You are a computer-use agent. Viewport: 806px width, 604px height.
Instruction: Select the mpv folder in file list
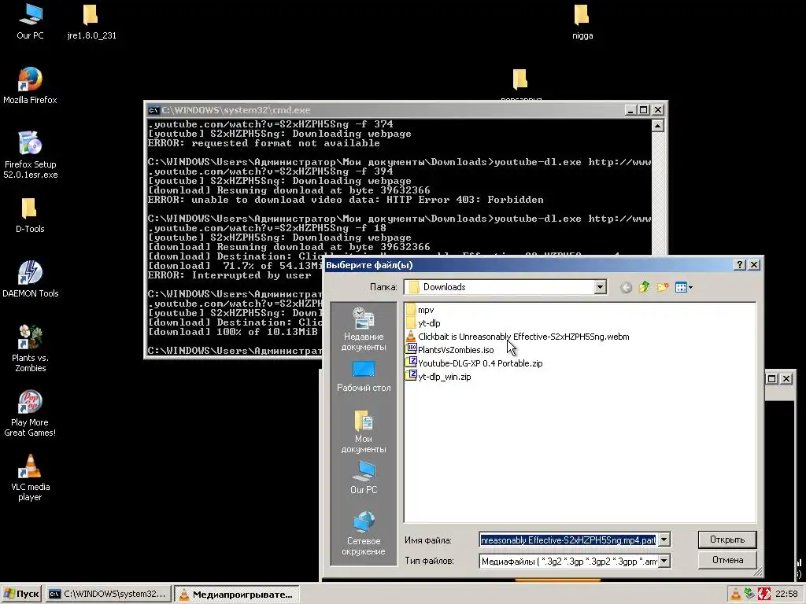coord(420,310)
